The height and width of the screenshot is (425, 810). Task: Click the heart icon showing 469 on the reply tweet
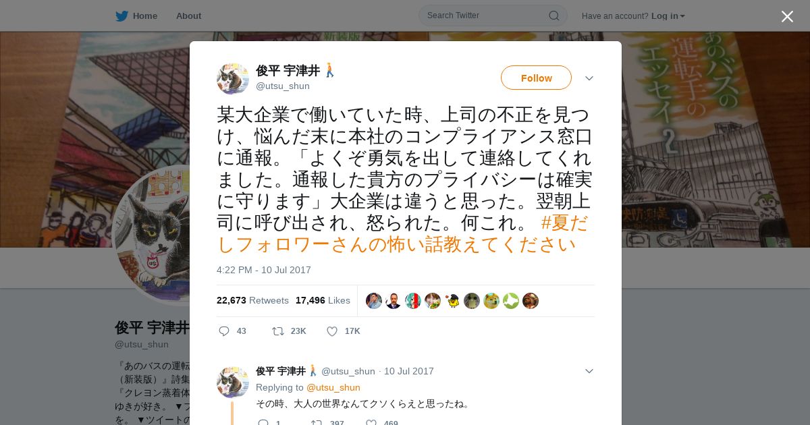click(371, 423)
